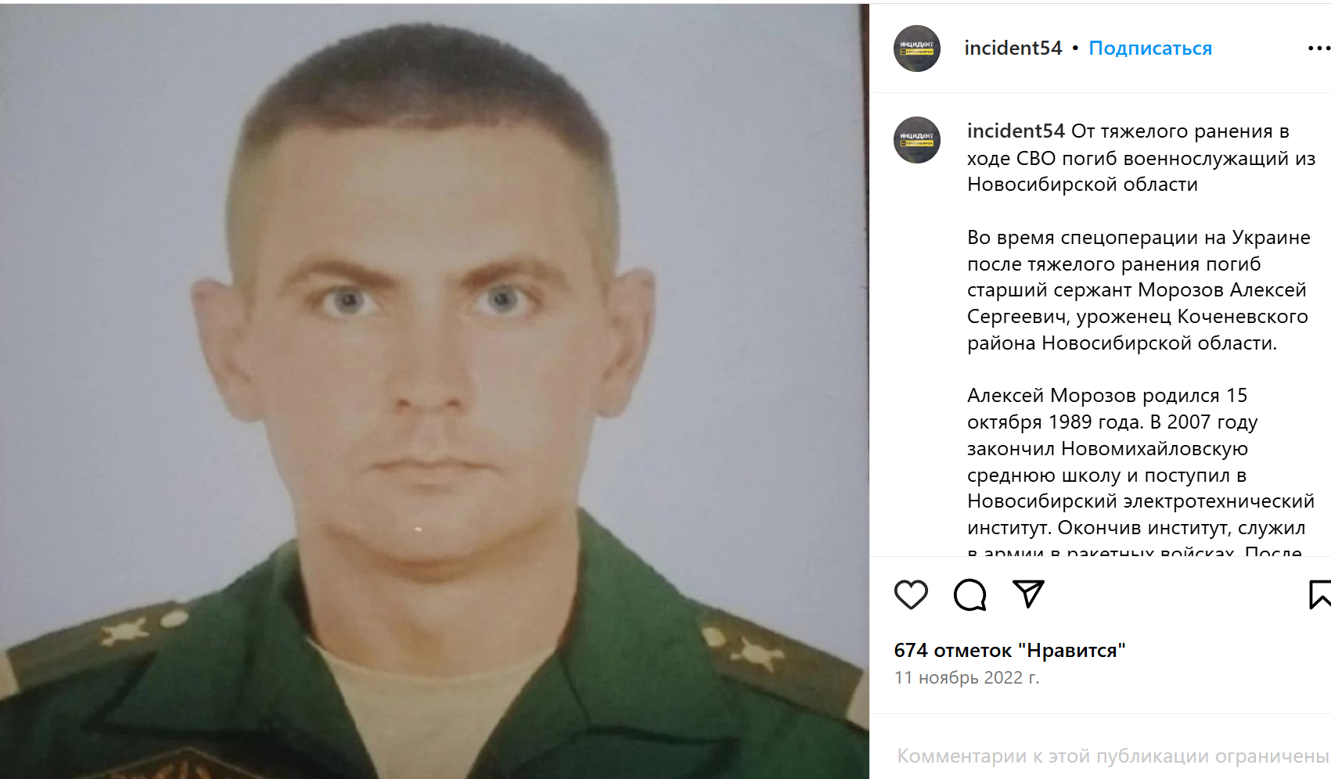The image size is (1331, 779).
Task: View the 674 отметок "Нравится" list
Action: pyautogui.click(x=1009, y=650)
